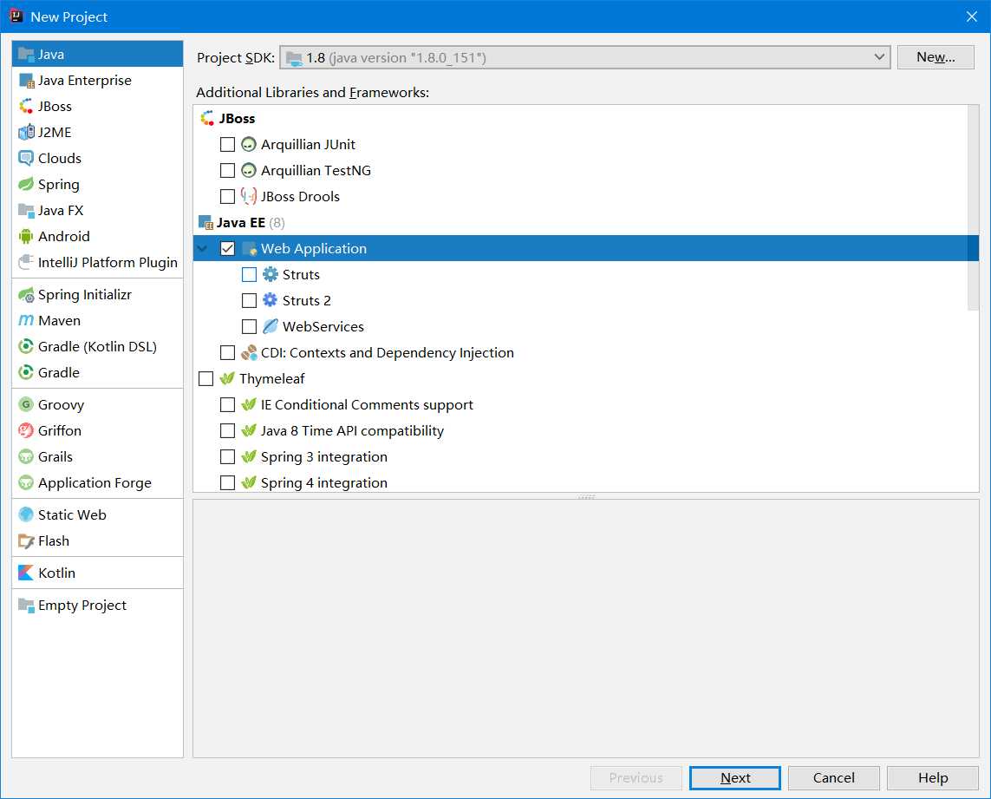
Task: Click the Spring leaf icon
Action: [x=26, y=184]
